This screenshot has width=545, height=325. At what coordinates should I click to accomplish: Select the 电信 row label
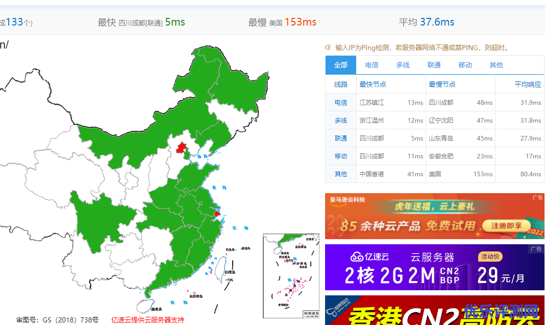(341, 103)
